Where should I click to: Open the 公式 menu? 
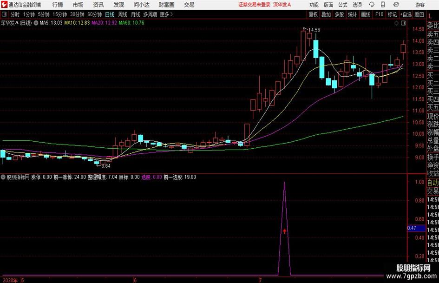point(343,5)
